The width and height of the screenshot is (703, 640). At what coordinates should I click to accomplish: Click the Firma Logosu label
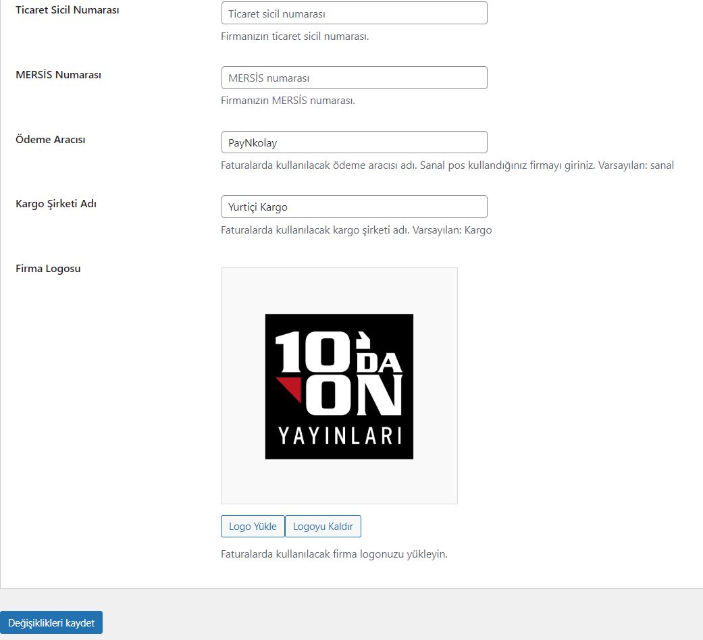point(48,269)
